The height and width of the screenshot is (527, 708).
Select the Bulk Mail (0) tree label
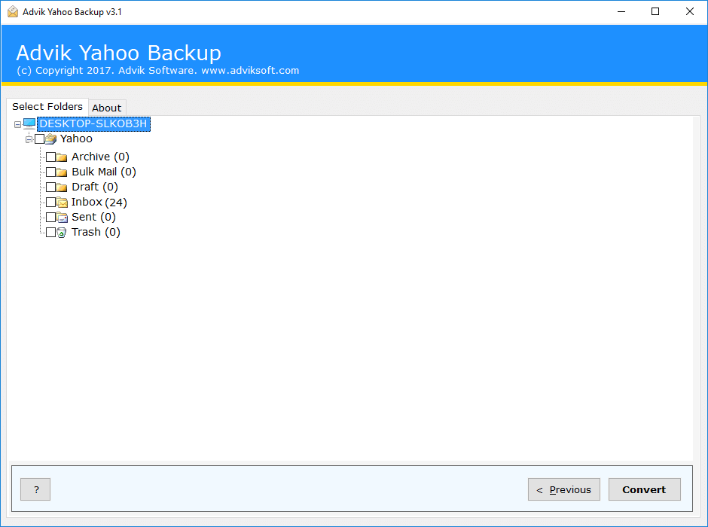[104, 172]
